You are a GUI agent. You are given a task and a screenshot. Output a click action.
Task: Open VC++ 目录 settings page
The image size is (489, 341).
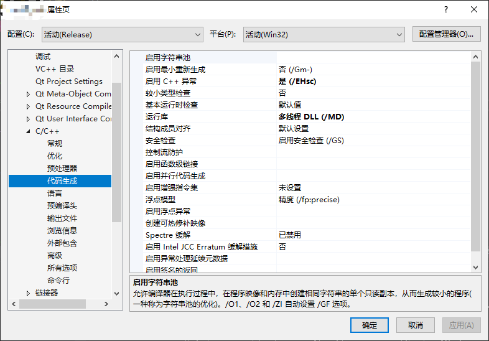[55, 69]
